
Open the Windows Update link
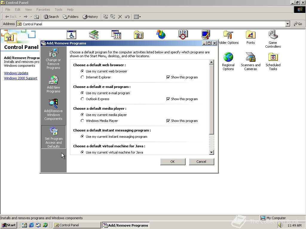click(16, 73)
